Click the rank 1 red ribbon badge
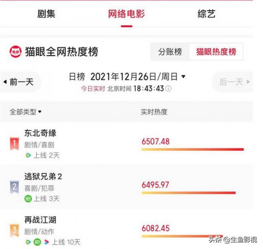 (14, 143)
